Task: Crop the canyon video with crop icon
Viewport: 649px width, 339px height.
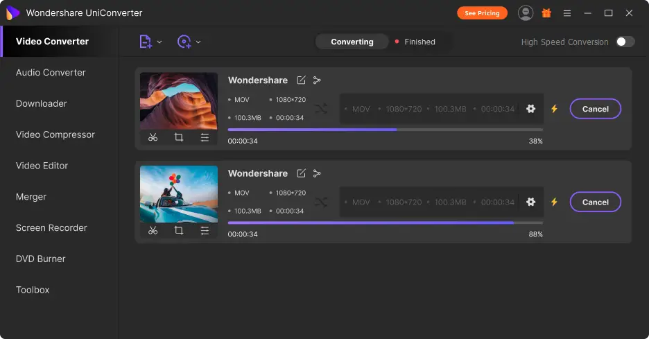Action: (179, 137)
